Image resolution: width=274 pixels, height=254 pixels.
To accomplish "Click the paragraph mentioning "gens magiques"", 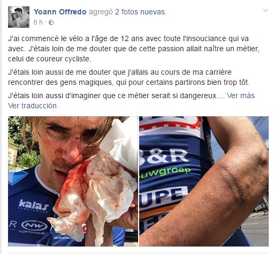I will (x=129, y=77).
